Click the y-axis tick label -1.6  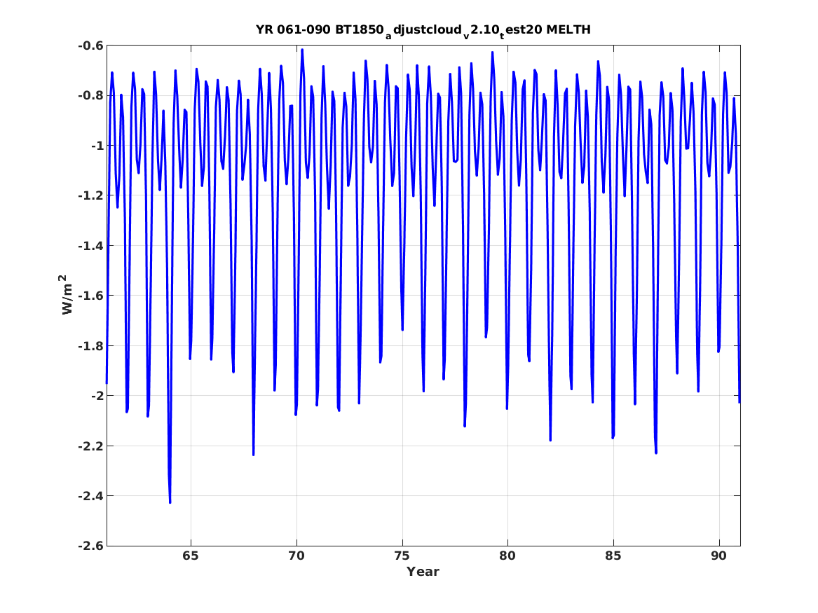coord(90,296)
